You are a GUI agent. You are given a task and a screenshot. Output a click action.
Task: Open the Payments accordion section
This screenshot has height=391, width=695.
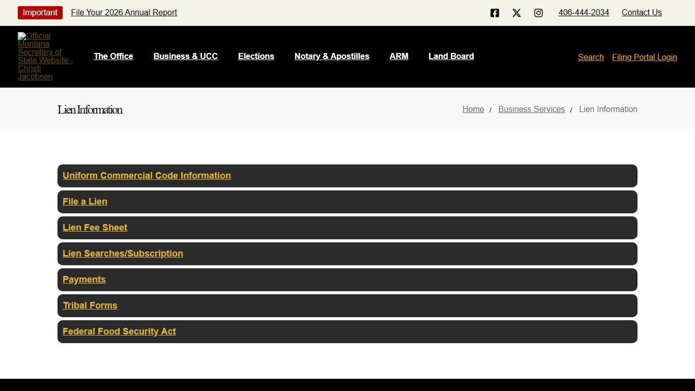84,280
